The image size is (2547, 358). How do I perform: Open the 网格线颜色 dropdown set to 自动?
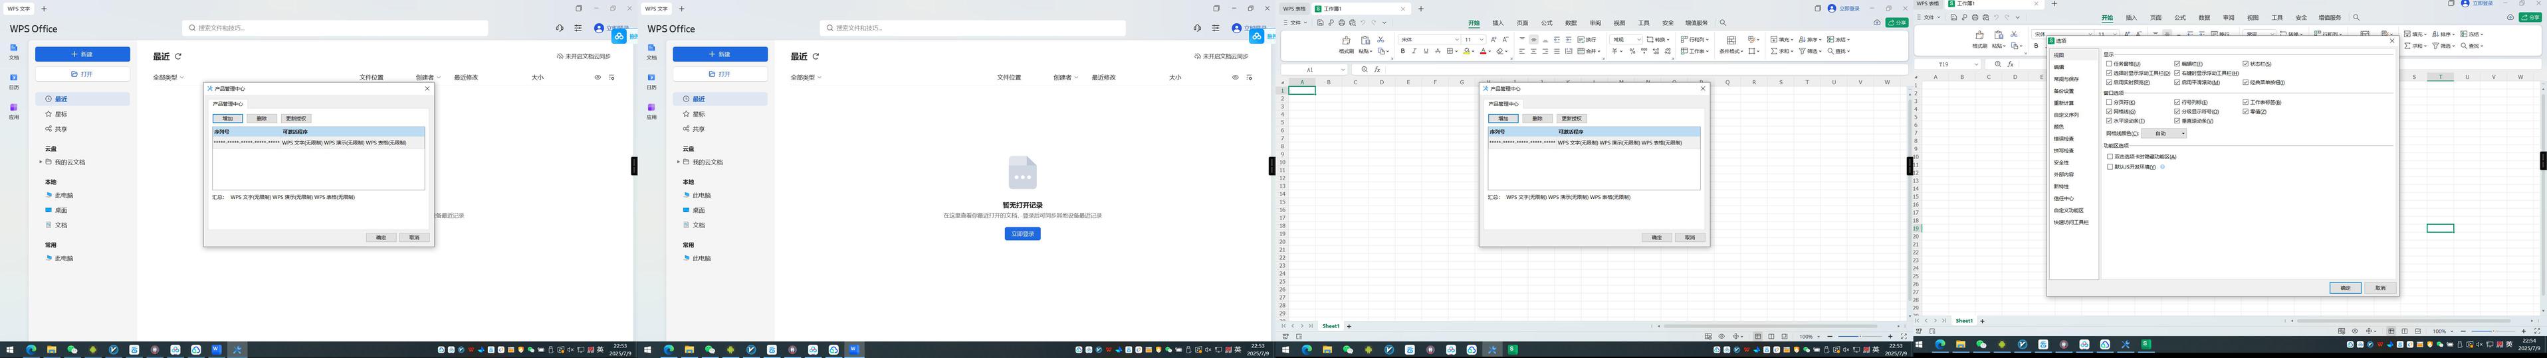coord(2164,133)
